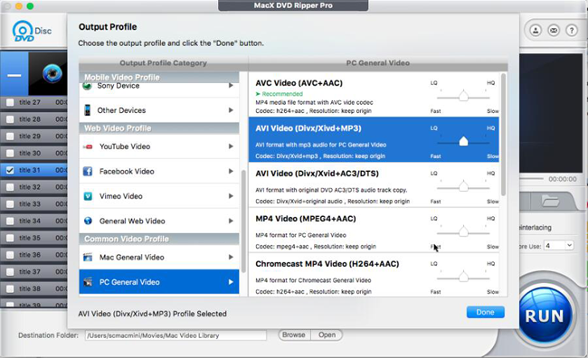Click the output folder icon tab

(550, 202)
